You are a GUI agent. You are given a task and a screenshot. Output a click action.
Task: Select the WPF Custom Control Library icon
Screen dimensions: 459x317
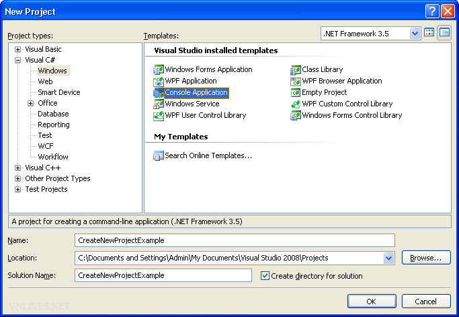click(296, 104)
